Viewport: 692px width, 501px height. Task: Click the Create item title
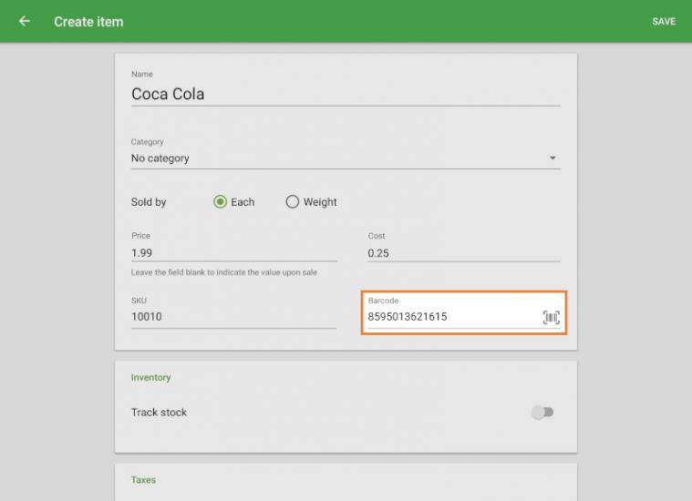[x=88, y=22]
